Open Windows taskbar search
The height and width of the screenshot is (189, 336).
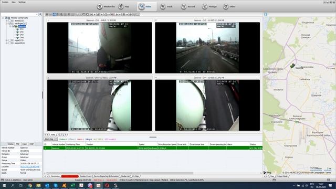coord(13,185)
